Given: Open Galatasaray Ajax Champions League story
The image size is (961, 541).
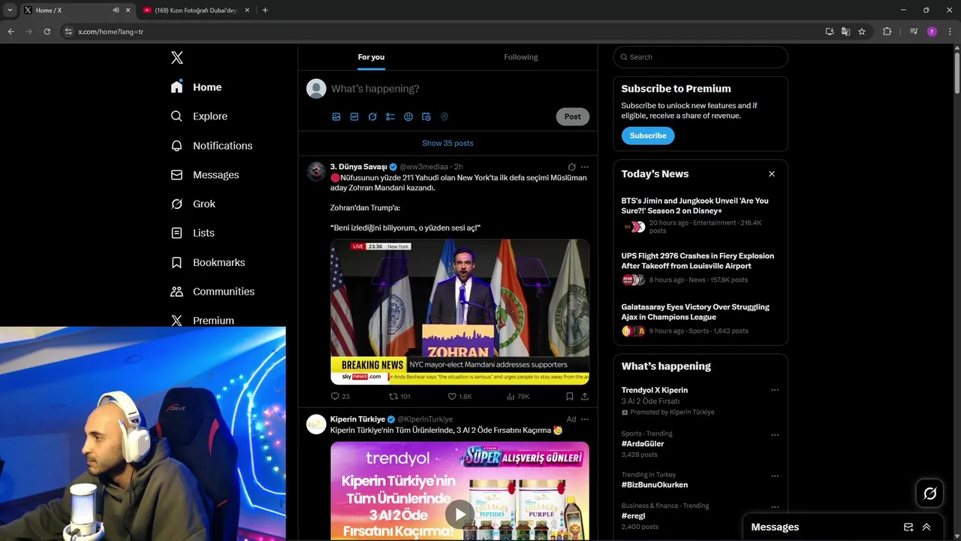Looking at the screenshot, I should point(700,319).
